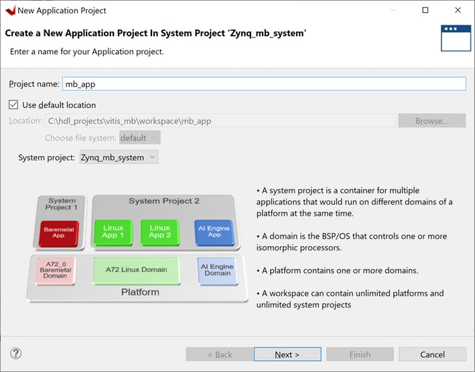Uncheck the Use default location checkbox
The image size is (475, 372).
click(x=13, y=105)
